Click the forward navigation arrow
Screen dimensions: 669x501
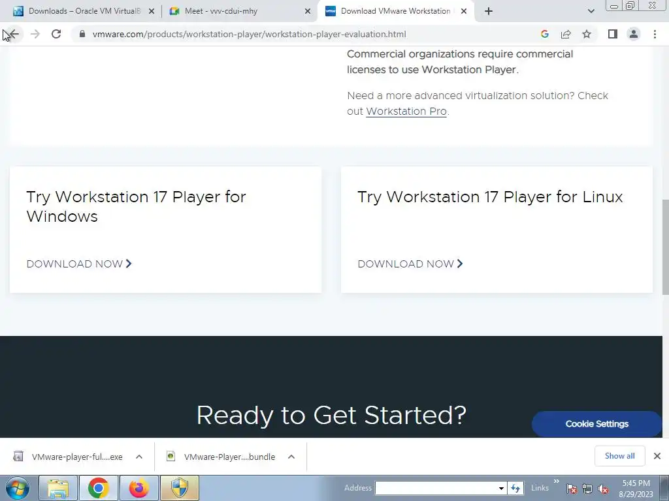(35, 34)
